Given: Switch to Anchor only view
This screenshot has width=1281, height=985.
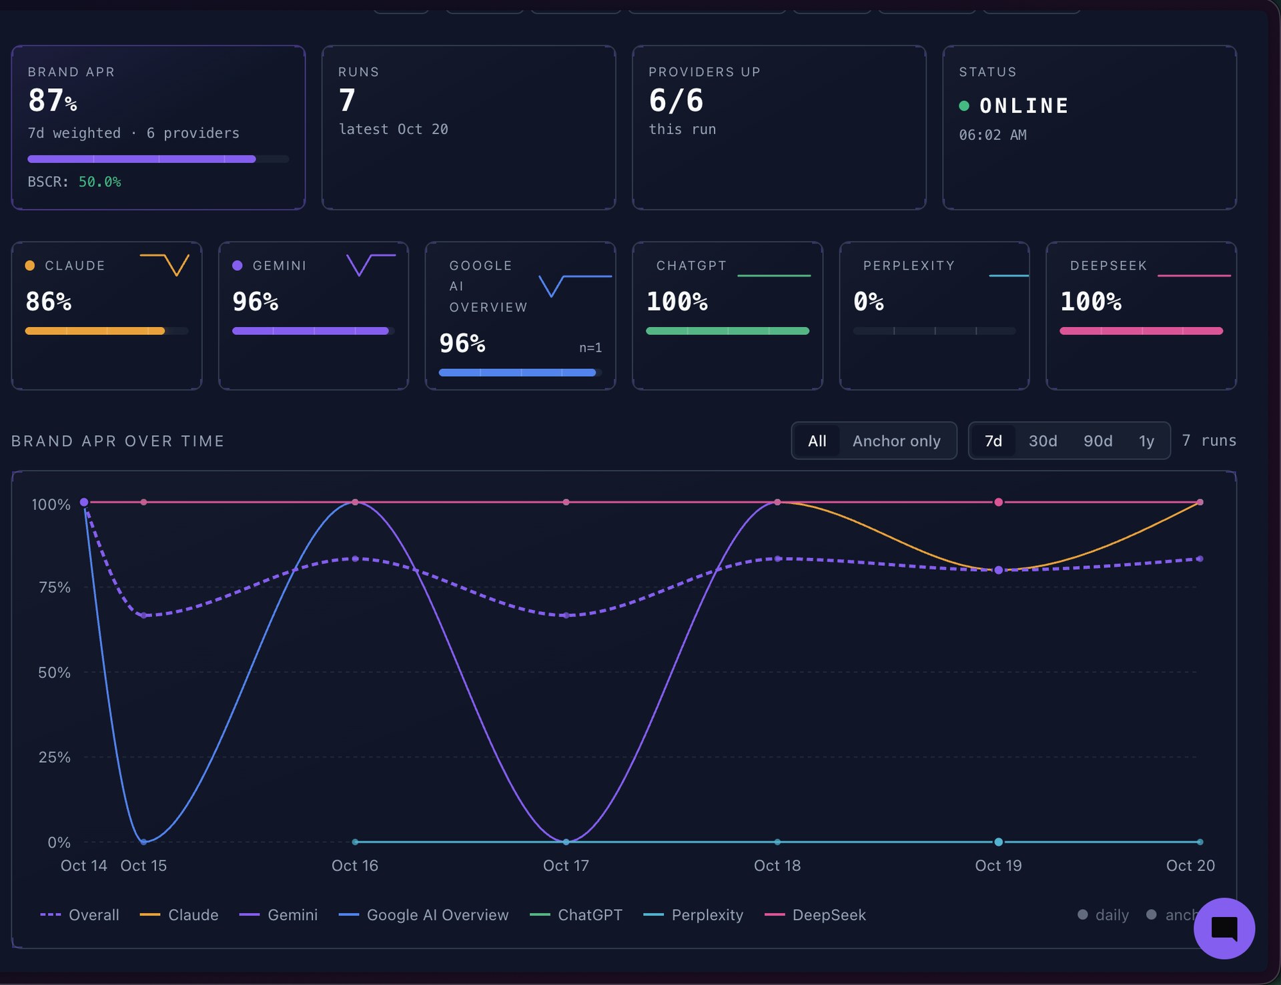Looking at the screenshot, I should (896, 440).
